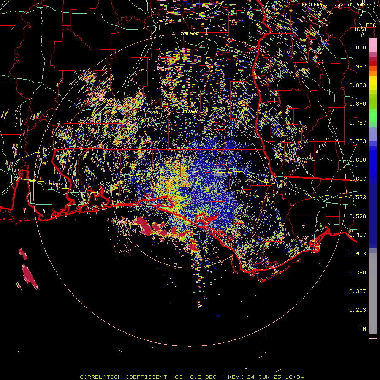Click the black radar site dot at center
This screenshot has width=380, height=380.
[190, 190]
